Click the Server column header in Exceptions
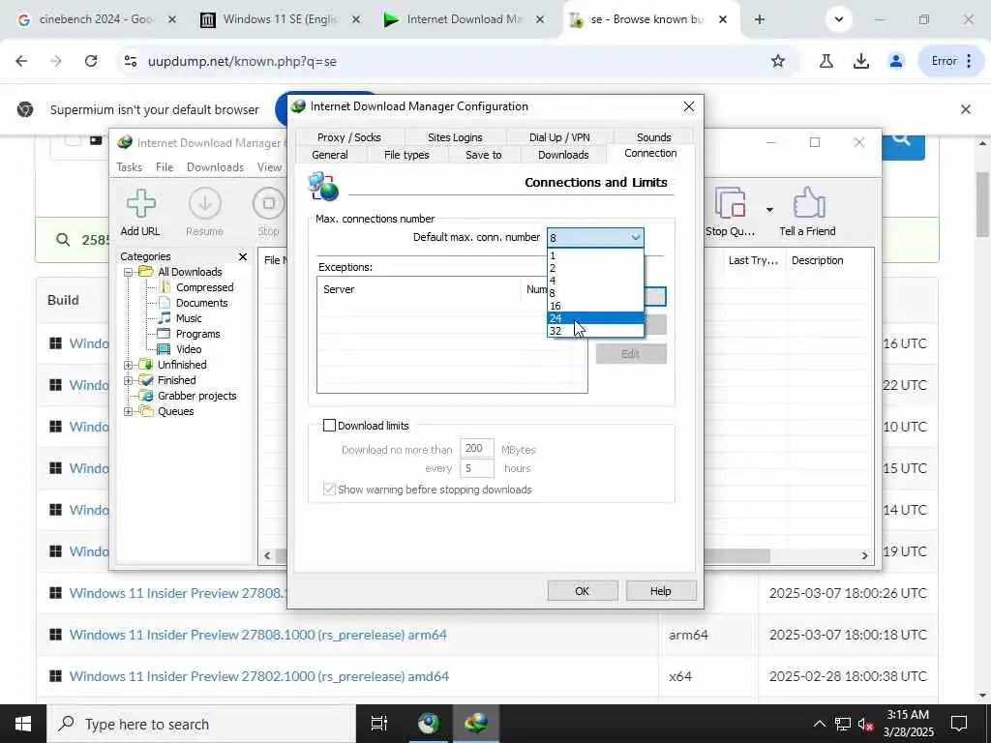Image resolution: width=991 pixels, height=743 pixels. [x=419, y=289]
